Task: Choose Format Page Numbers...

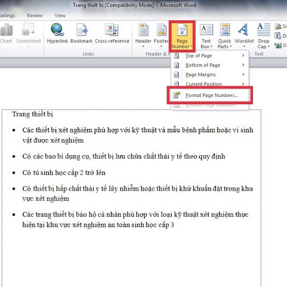Action: [210, 95]
